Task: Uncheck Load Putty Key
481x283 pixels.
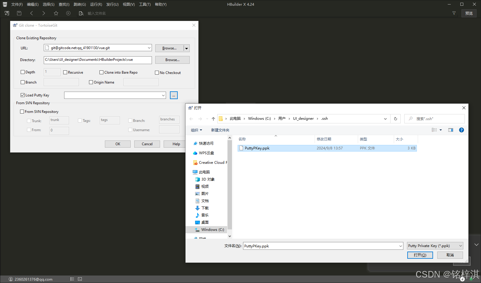Action: (x=22, y=95)
